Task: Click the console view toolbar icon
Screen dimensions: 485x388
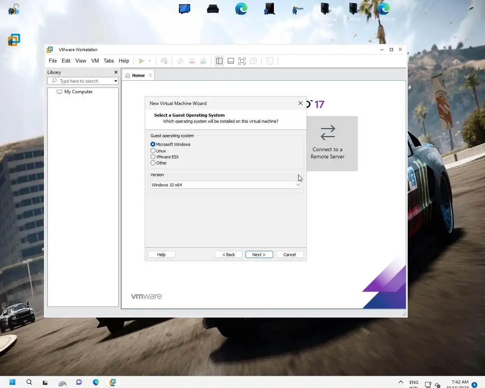Action: pyautogui.click(x=270, y=61)
